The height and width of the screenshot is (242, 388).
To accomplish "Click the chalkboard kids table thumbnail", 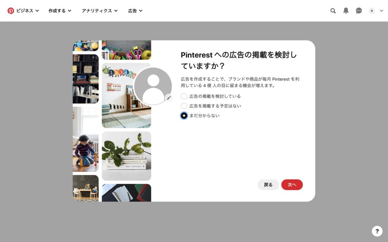I will coord(86,188).
